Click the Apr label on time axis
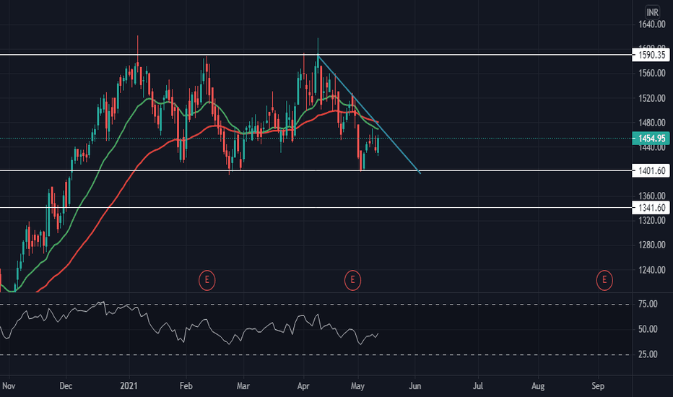Screen dimensions: 673x397 (x=303, y=386)
